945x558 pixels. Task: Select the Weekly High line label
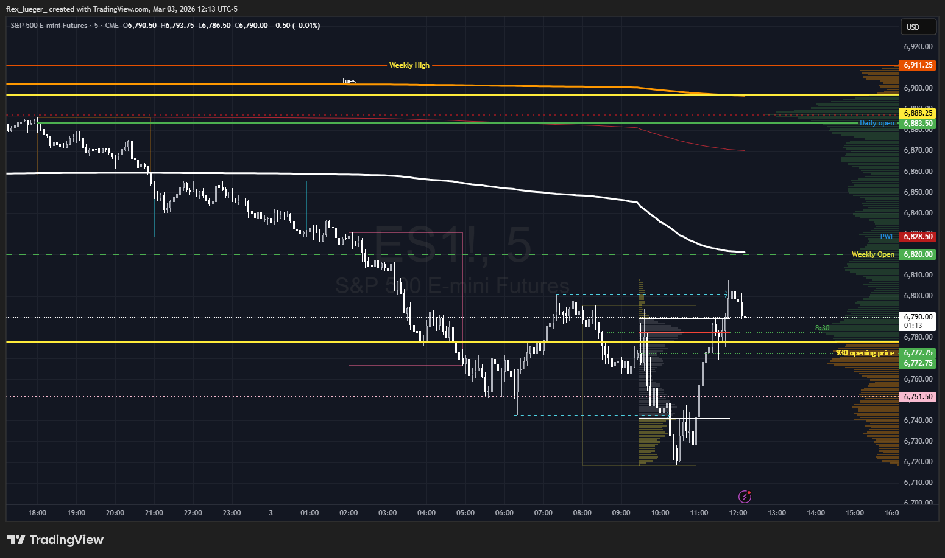click(x=409, y=65)
